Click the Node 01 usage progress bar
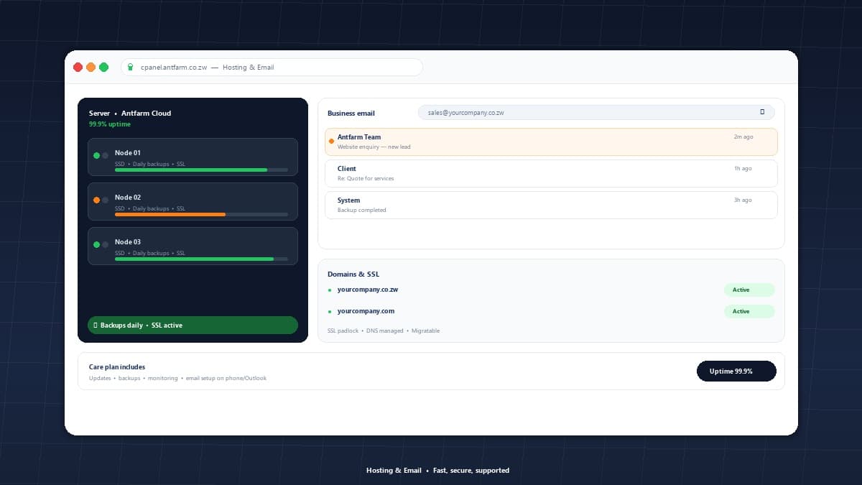Viewport: 862px width, 485px height. click(x=201, y=170)
